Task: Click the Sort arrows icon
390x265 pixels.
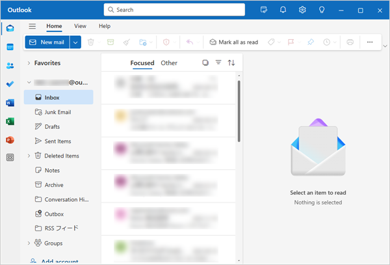Action: pyautogui.click(x=231, y=63)
